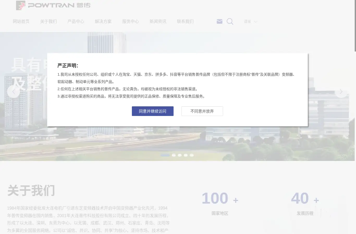The width and height of the screenshot is (356, 234).
Task: Click the 国家地区 label
Action: 220,213
